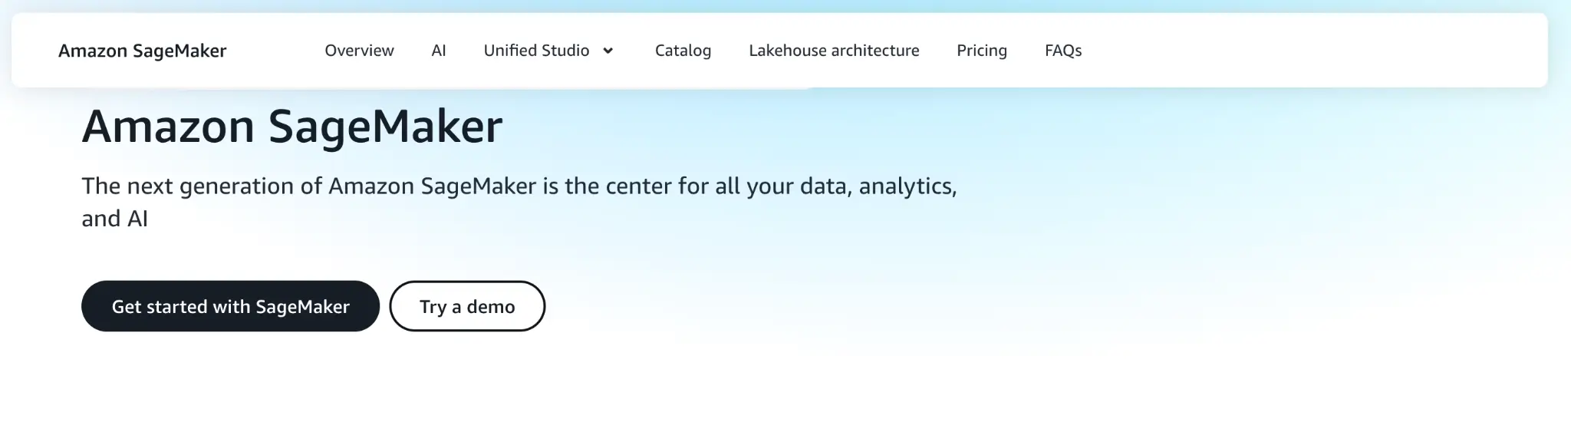This screenshot has height=435, width=1571.
Task: Click the large Amazon SageMaker page heading
Action: click(292, 127)
